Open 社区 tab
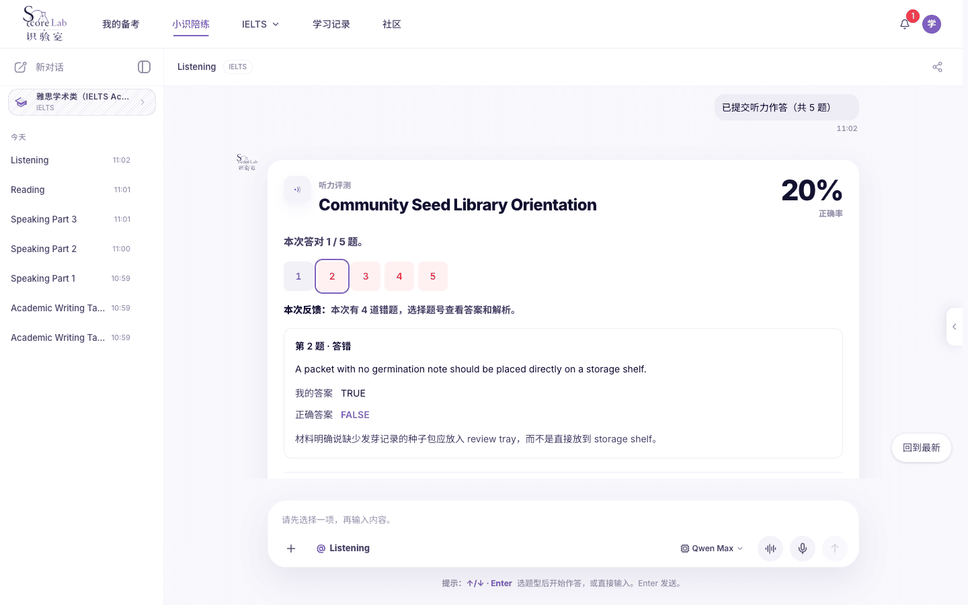This screenshot has height=605, width=968. click(x=392, y=24)
